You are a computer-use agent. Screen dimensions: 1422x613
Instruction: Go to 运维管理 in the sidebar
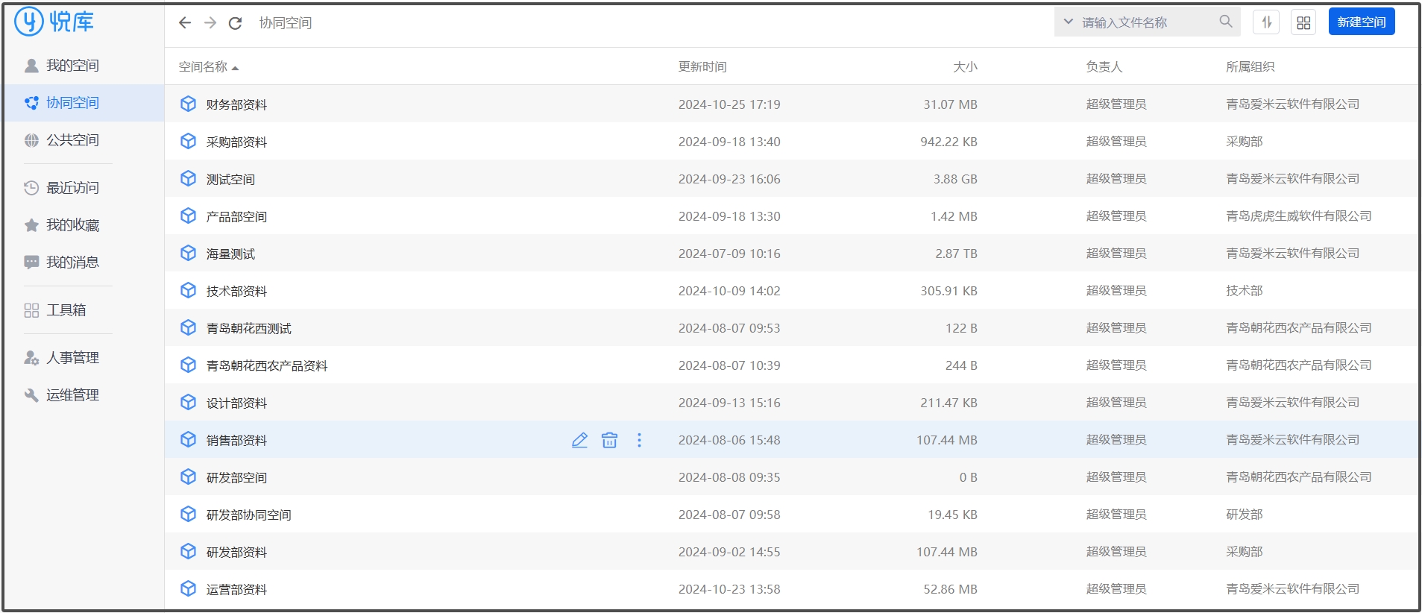72,395
